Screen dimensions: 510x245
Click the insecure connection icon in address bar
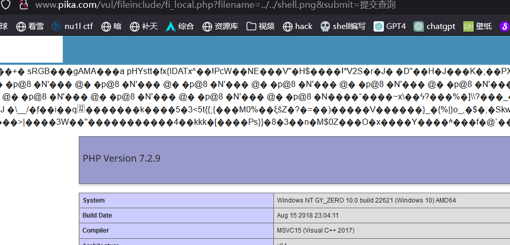click(22, 5)
